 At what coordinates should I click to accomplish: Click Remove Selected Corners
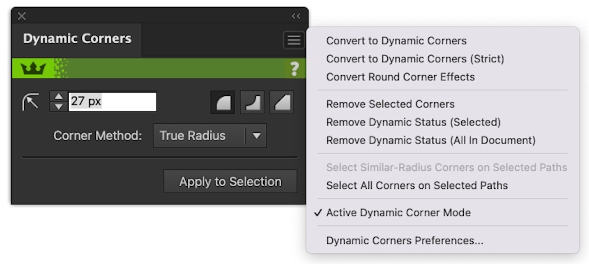click(x=390, y=104)
